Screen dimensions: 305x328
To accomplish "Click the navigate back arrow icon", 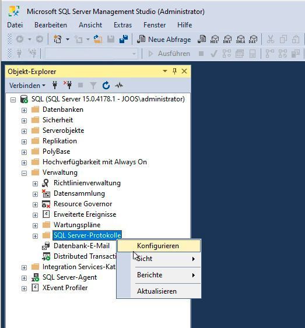I will click(x=20, y=39).
